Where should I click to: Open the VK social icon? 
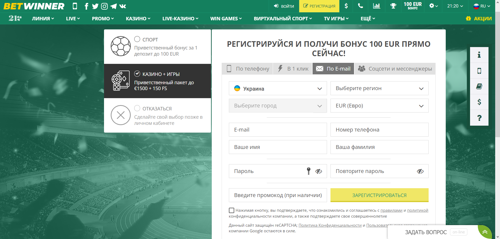tap(123, 6)
